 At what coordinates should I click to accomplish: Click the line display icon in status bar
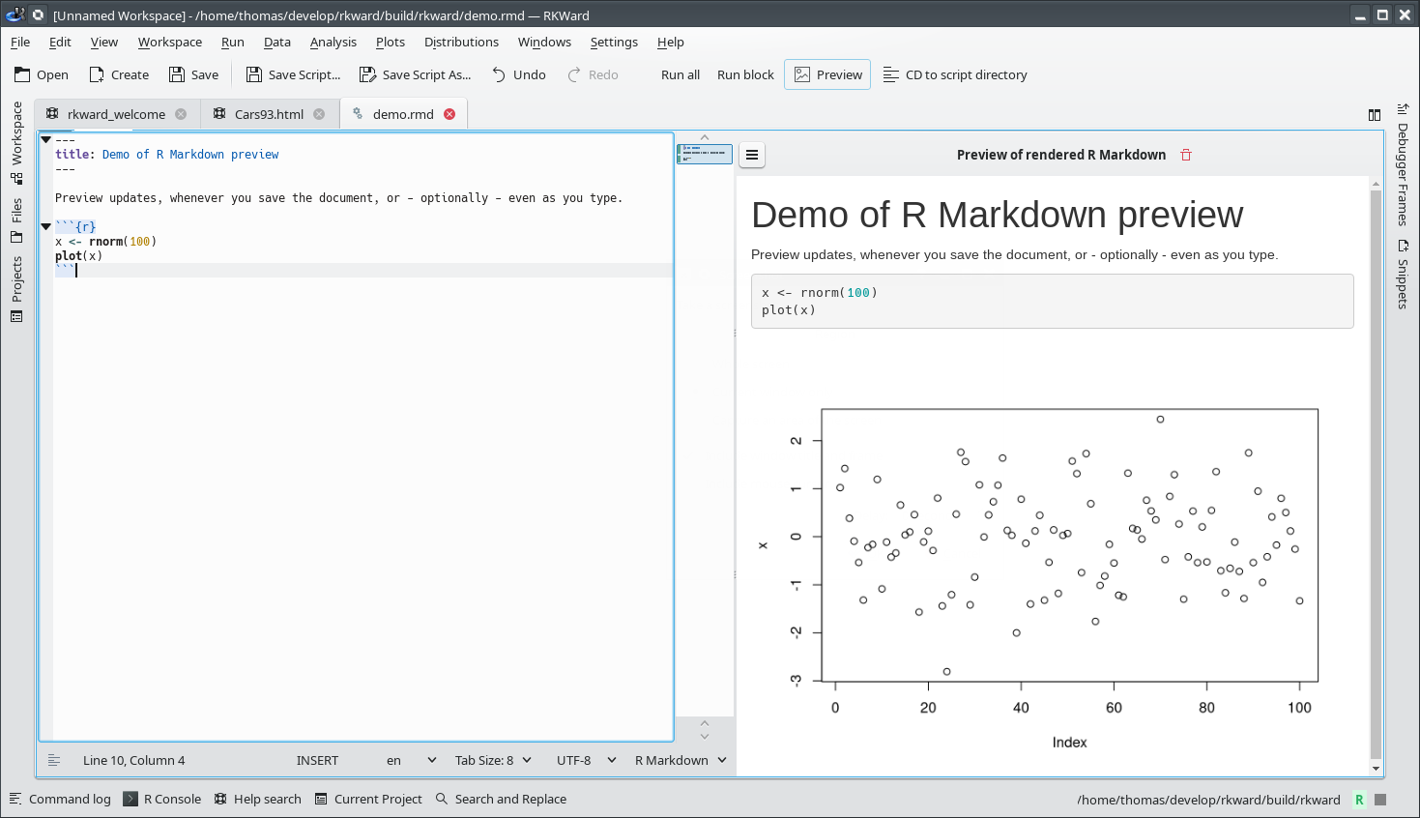click(x=54, y=760)
